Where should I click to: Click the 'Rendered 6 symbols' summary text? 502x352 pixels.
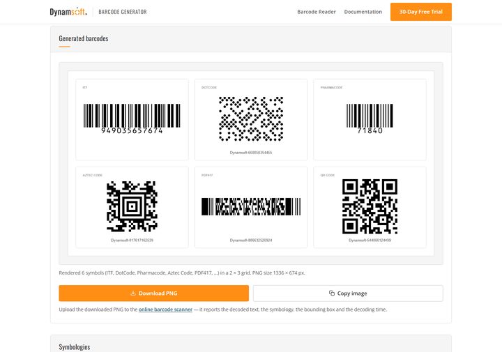click(x=182, y=273)
